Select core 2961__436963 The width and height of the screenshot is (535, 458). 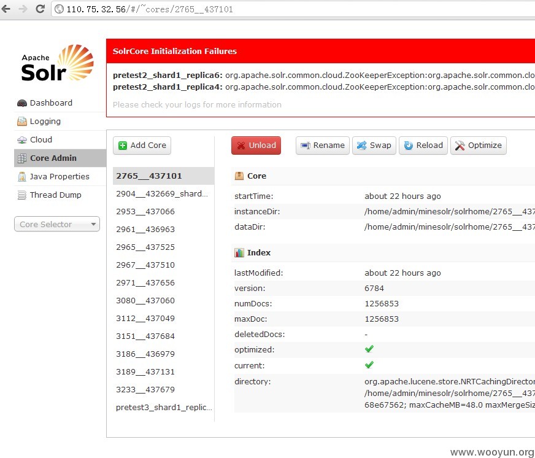coord(163,229)
